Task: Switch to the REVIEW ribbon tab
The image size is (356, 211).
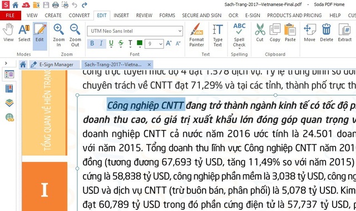Action: coord(144,16)
